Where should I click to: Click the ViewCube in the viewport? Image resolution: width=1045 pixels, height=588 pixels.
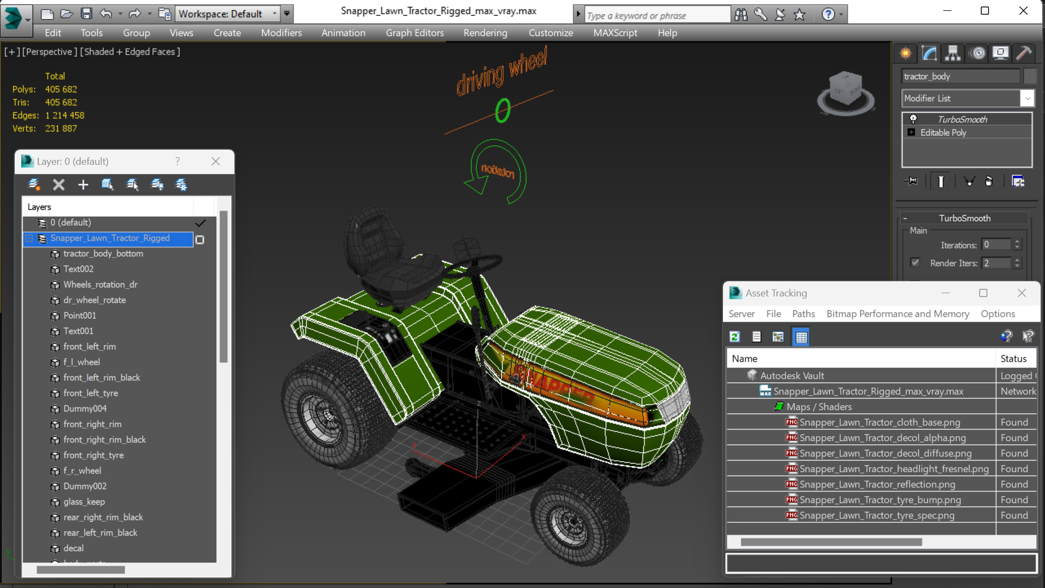845,92
